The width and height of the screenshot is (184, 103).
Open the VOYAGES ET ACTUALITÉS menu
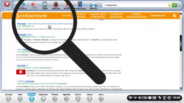coord(116,16)
